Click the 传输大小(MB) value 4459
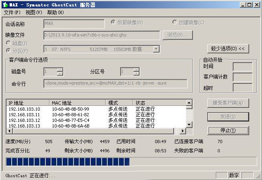This screenshot has height=180, width=262. 104,142
